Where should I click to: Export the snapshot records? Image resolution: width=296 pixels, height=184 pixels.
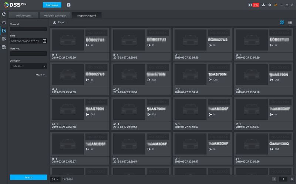click(x=59, y=22)
